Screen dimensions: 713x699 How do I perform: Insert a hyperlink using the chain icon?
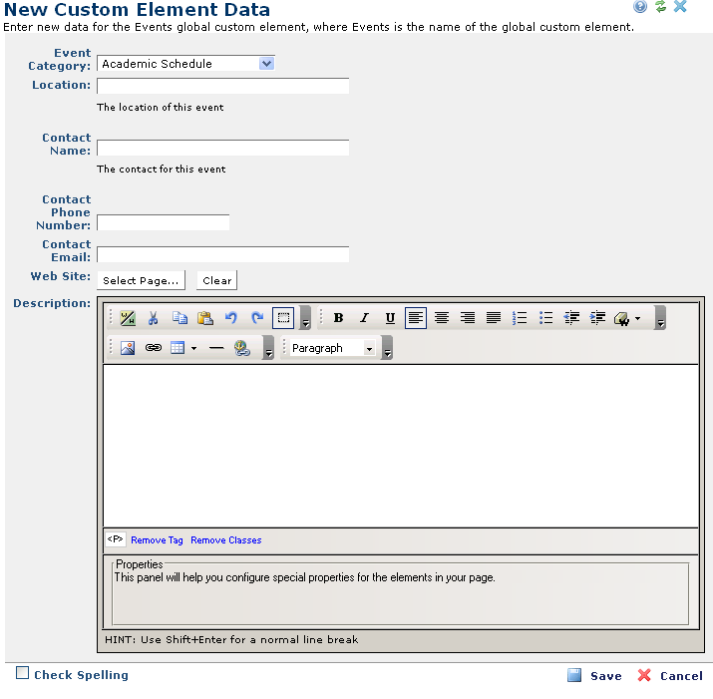pos(154,348)
